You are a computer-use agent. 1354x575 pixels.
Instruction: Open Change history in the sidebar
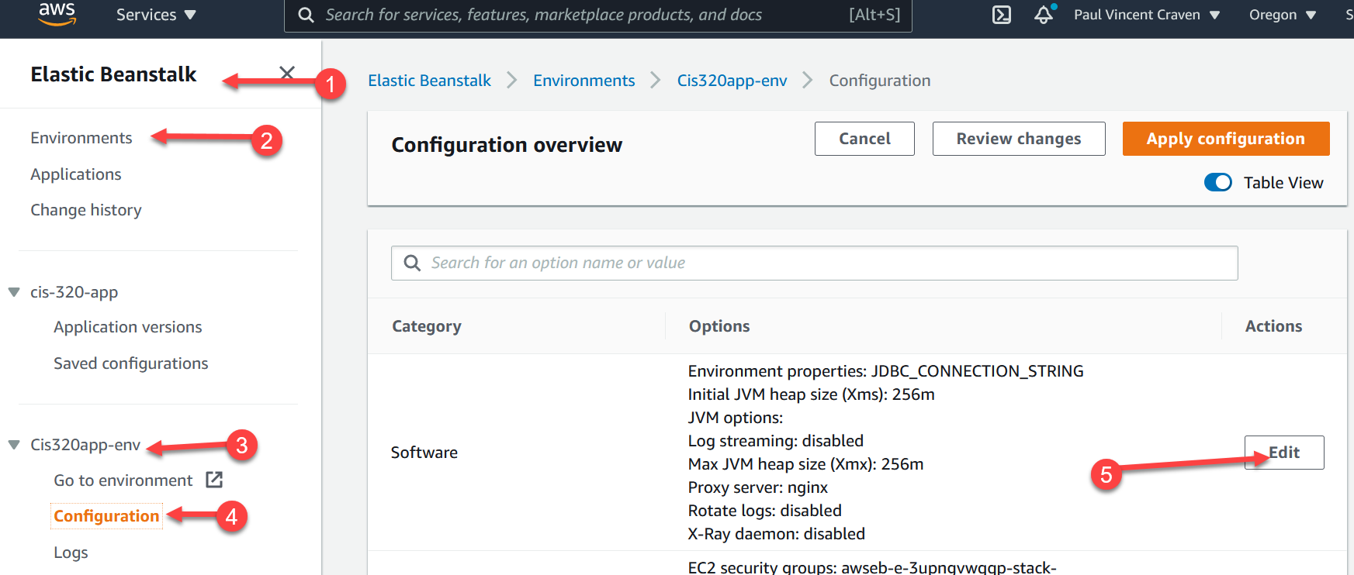point(86,210)
